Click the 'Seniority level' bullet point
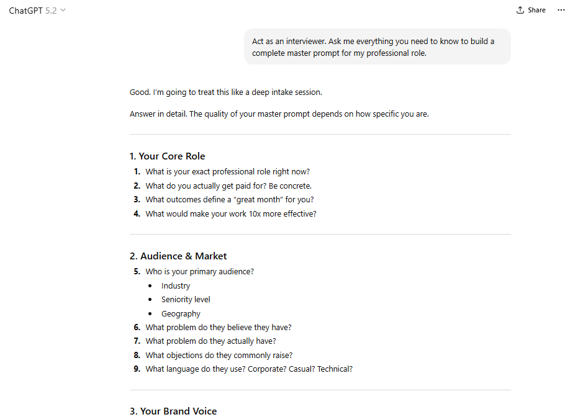The width and height of the screenshot is (578, 417). coord(186,299)
